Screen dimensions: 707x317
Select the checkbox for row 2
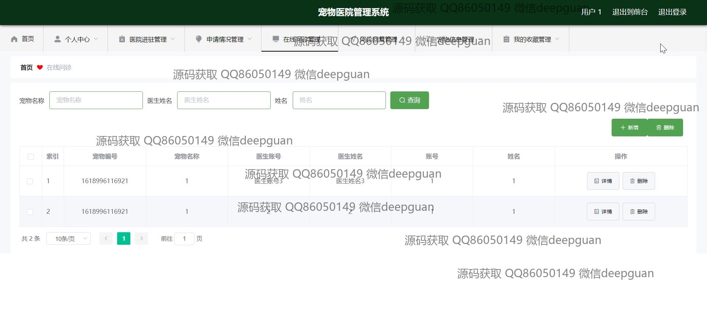coord(30,212)
